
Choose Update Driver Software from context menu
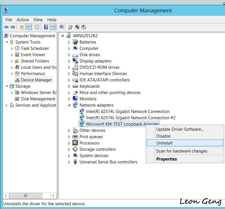click(x=185, y=129)
